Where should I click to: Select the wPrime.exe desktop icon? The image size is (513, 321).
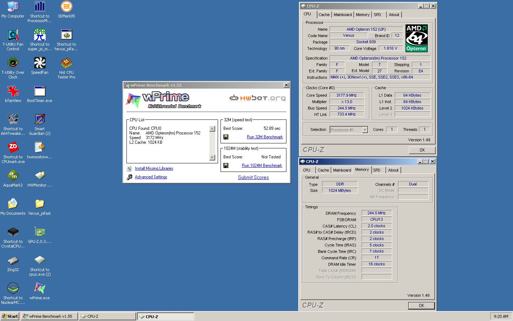point(40,288)
